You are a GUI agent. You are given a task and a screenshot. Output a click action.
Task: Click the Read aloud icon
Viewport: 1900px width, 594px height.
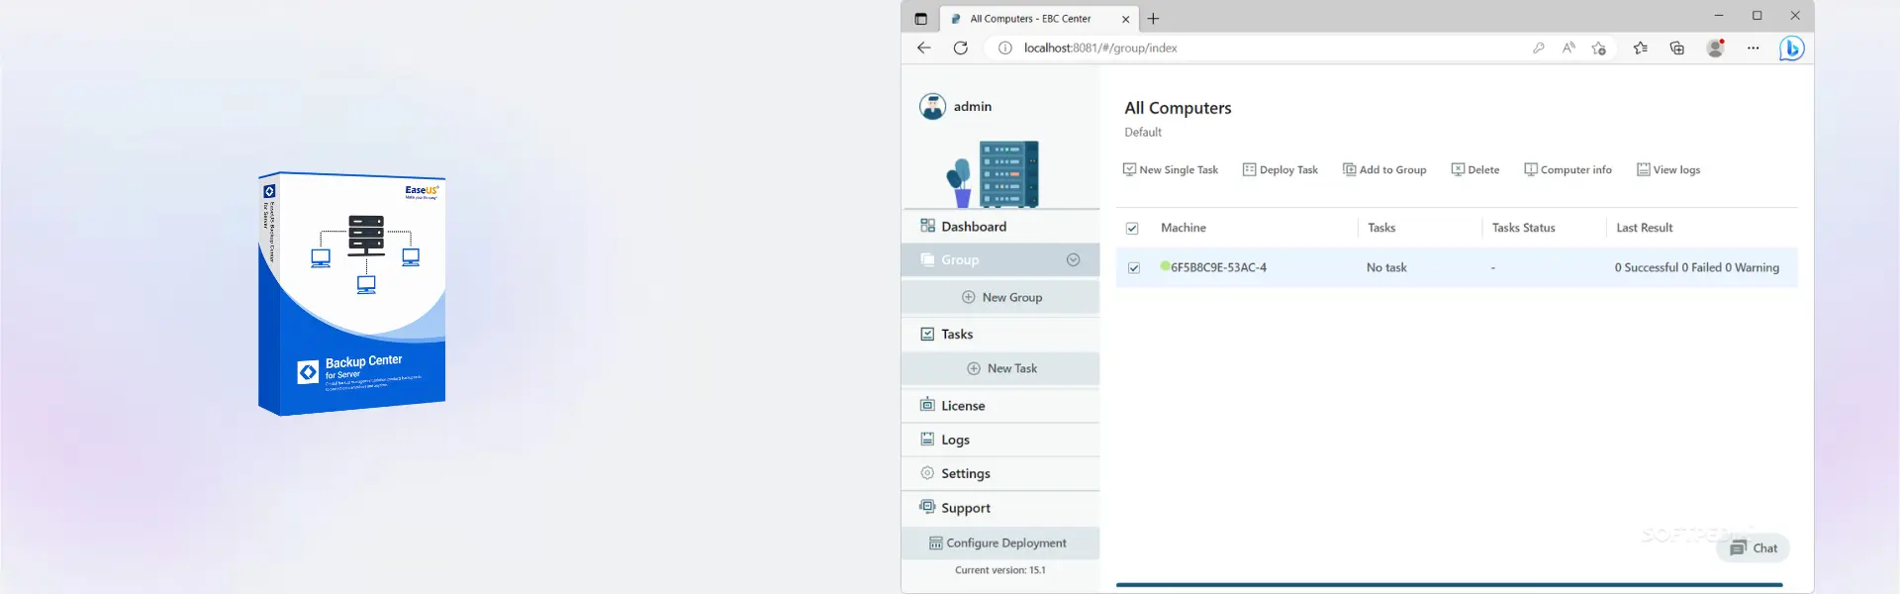(x=1568, y=48)
